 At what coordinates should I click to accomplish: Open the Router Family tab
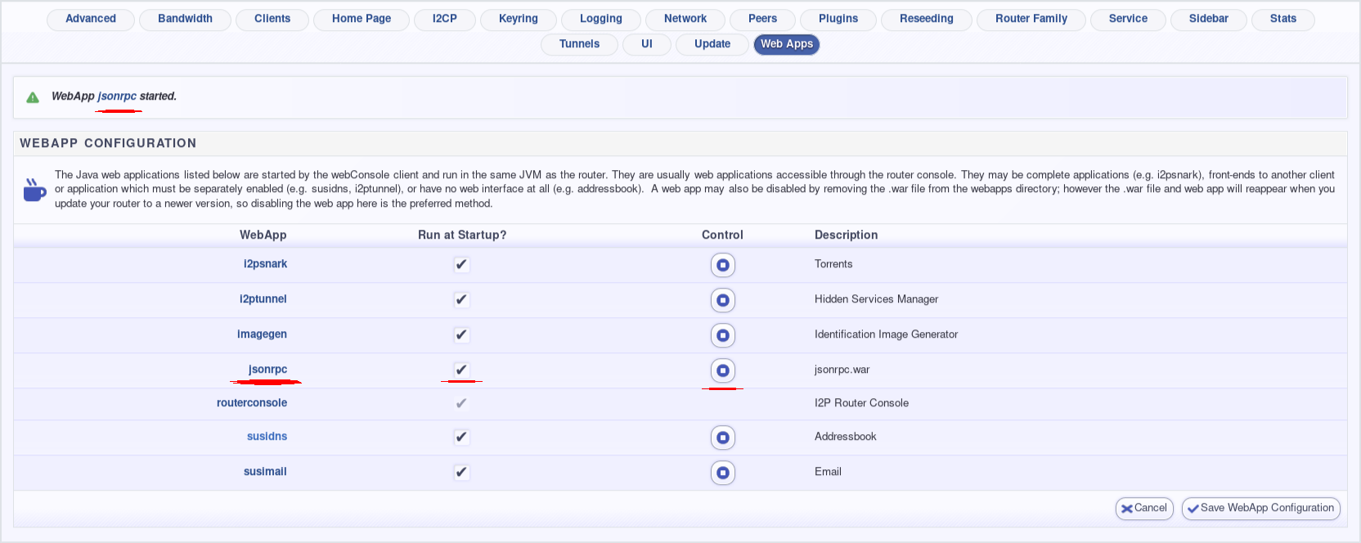pos(1031,19)
